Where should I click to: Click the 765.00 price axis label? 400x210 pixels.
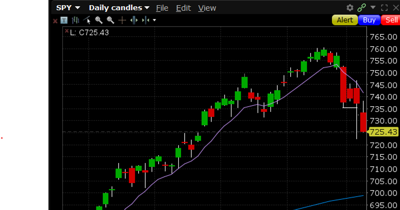[383, 37]
